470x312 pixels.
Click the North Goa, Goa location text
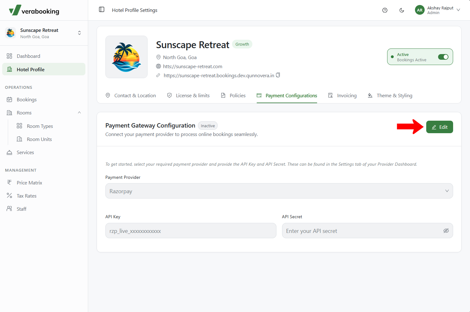(180, 57)
